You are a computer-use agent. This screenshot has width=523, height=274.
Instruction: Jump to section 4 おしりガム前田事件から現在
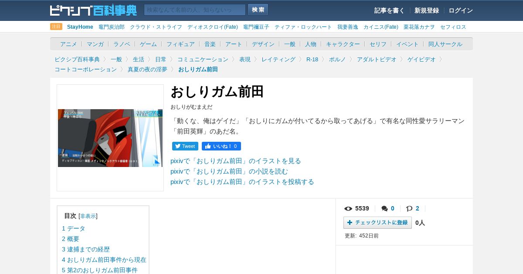pos(104,260)
